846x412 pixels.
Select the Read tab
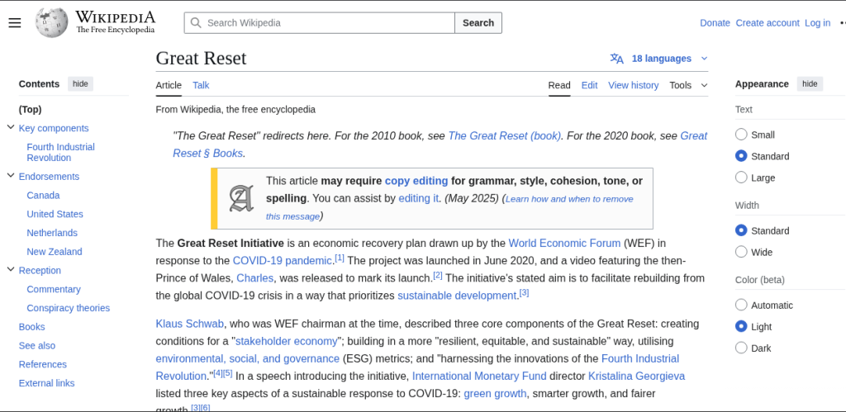tap(559, 85)
